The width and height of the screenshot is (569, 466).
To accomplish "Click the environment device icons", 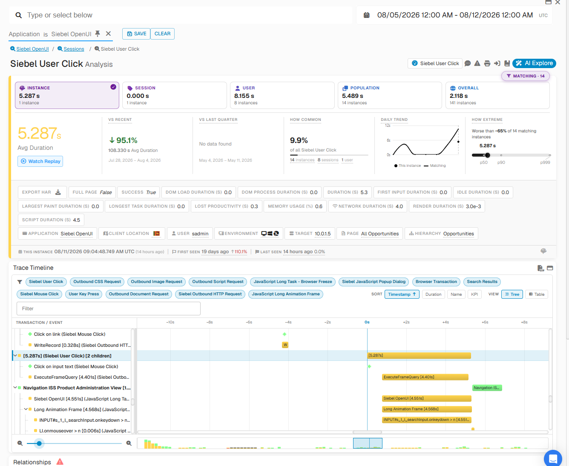I will (270, 234).
